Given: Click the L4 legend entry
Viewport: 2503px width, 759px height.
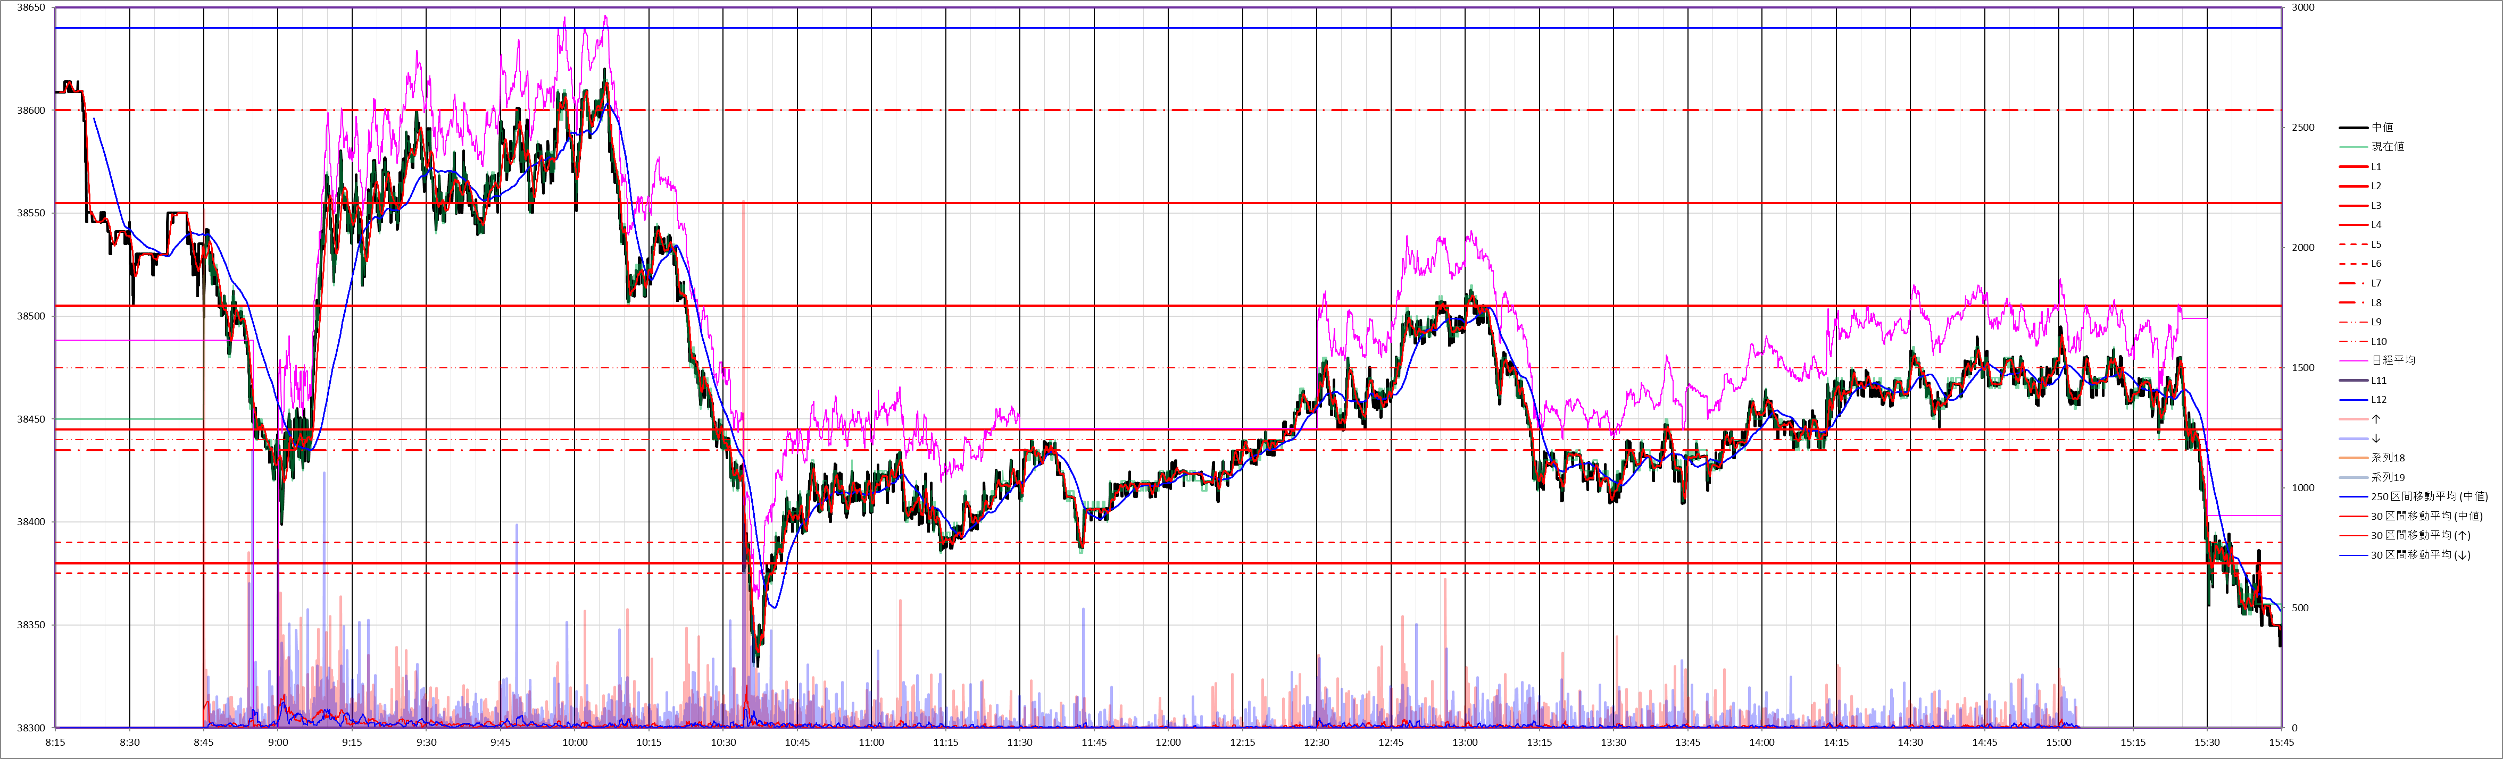Looking at the screenshot, I should coord(2360,225).
